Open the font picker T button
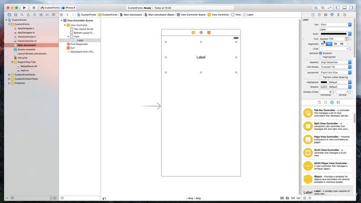Screen dimensions: 361x203 coord(346,39)
